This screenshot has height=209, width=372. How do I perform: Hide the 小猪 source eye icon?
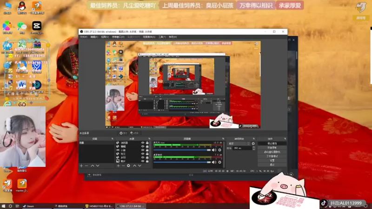[143, 150]
